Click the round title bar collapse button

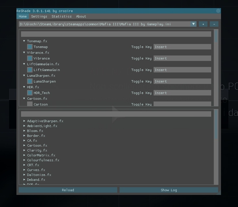(x=218, y=11)
